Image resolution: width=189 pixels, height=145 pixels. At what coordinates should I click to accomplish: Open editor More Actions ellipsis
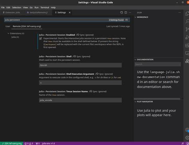130,12
